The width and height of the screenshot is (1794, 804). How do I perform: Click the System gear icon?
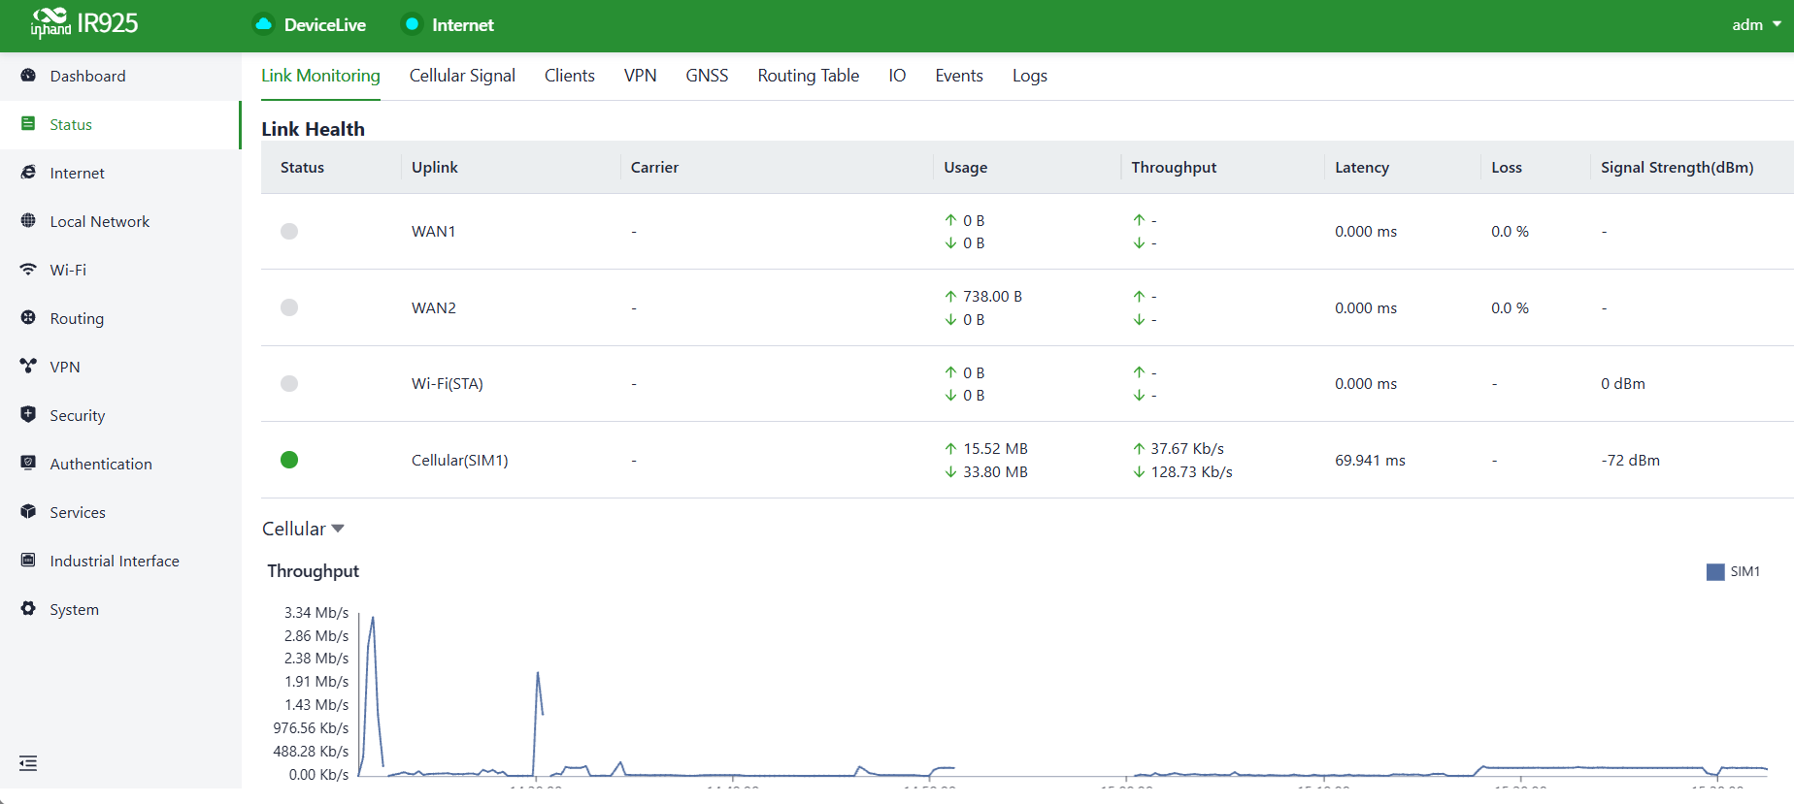28,609
